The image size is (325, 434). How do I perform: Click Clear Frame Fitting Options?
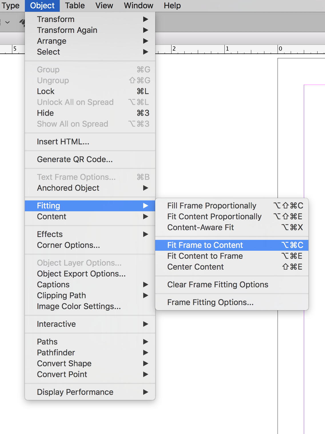(x=218, y=284)
